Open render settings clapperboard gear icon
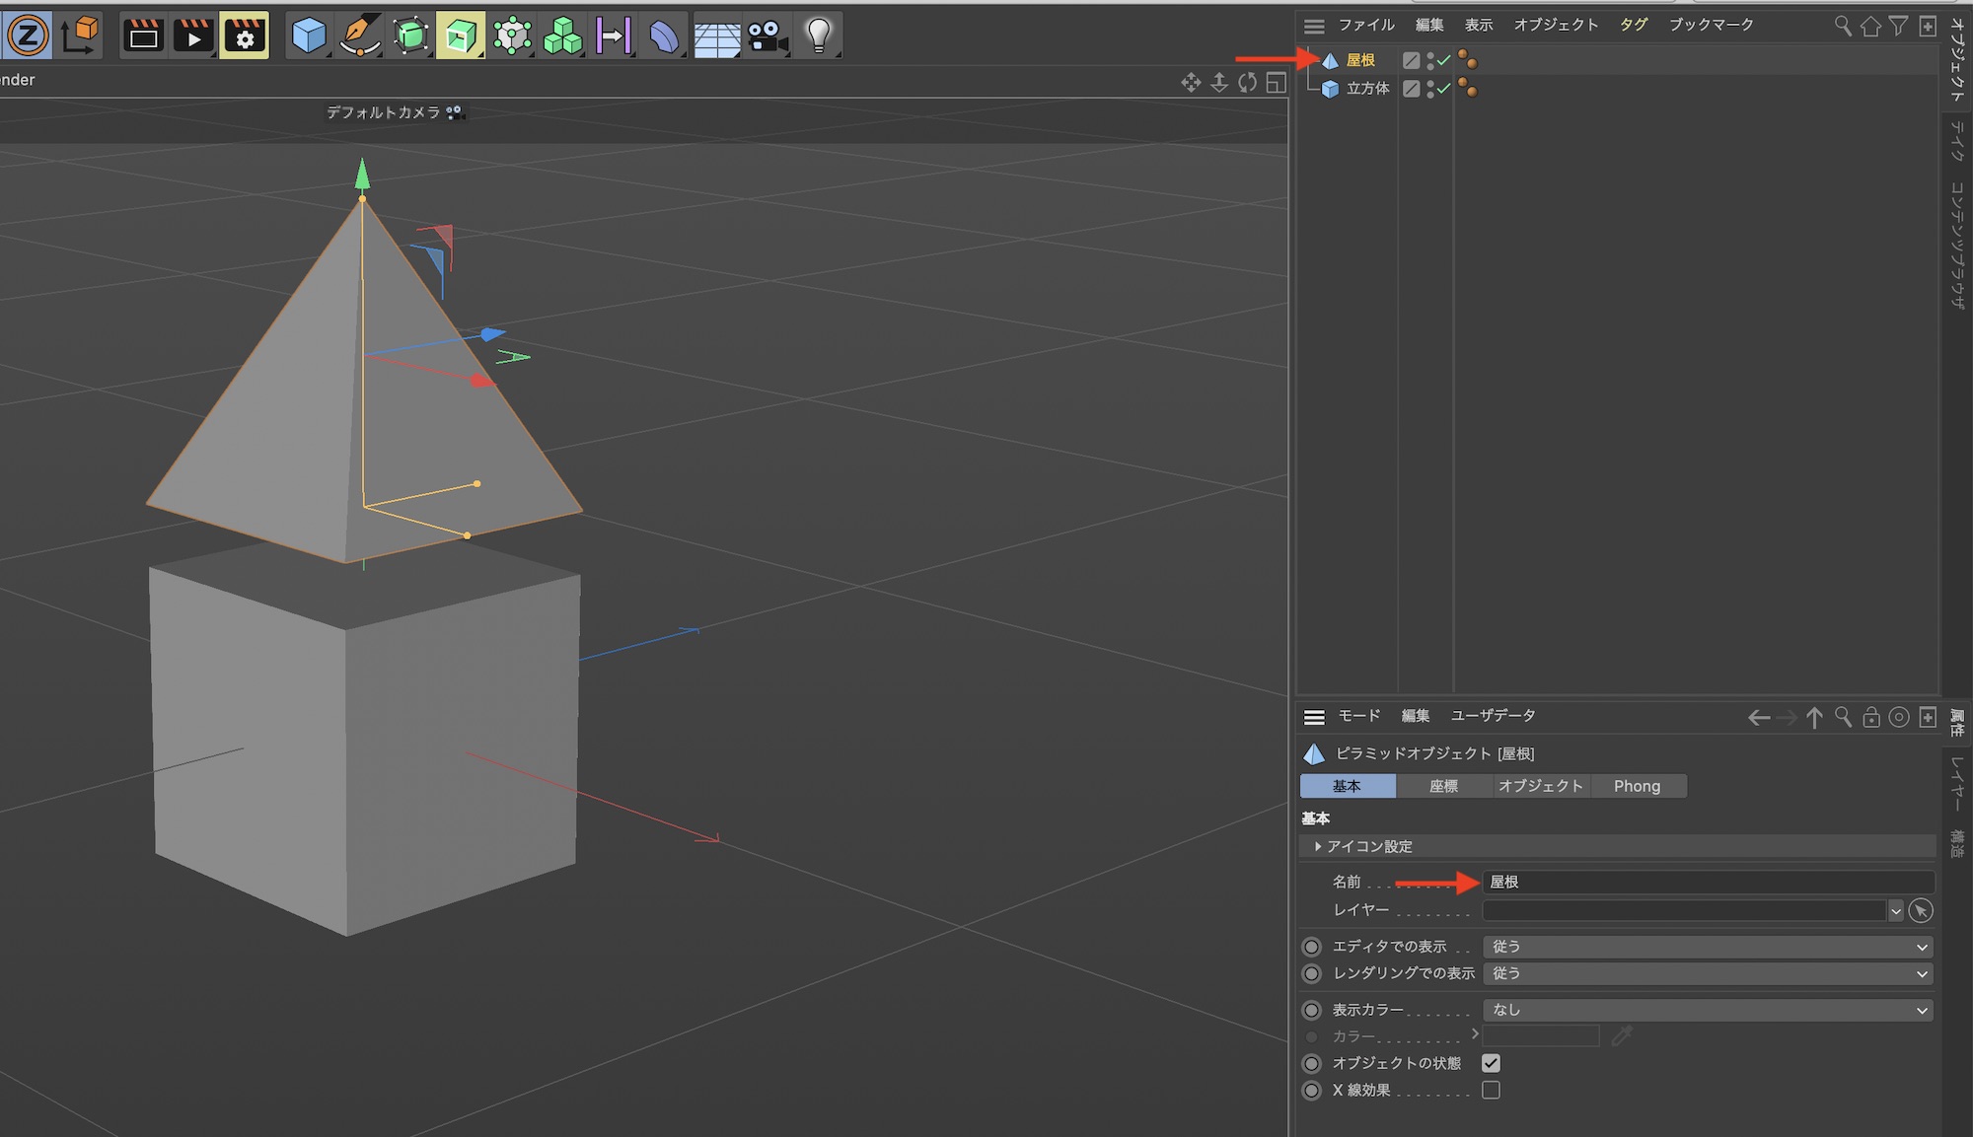Image resolution: width=1973 pixels, height=1137 pixels. (245, 36)
